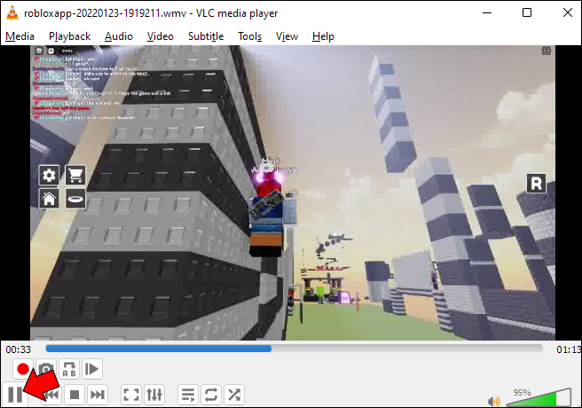Viewport: 582px width, 408px height.
Task: Open the Video menu
Action: [x=160, y=36]
